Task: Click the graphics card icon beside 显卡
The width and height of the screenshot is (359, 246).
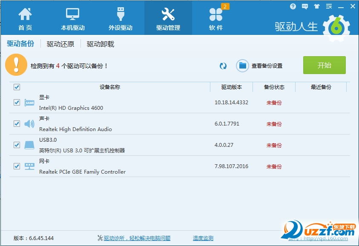Action: coord(29,103)
